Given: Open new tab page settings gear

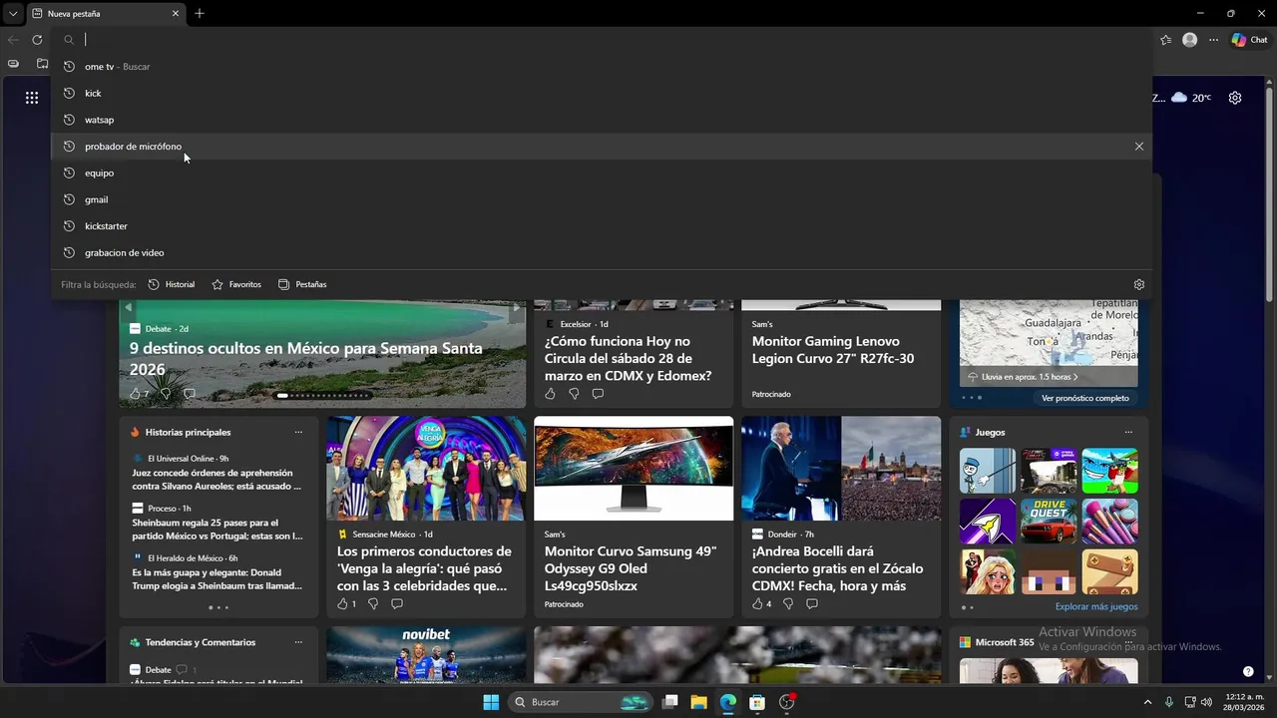Looking at the screenshot, I should coord(1235,98).
